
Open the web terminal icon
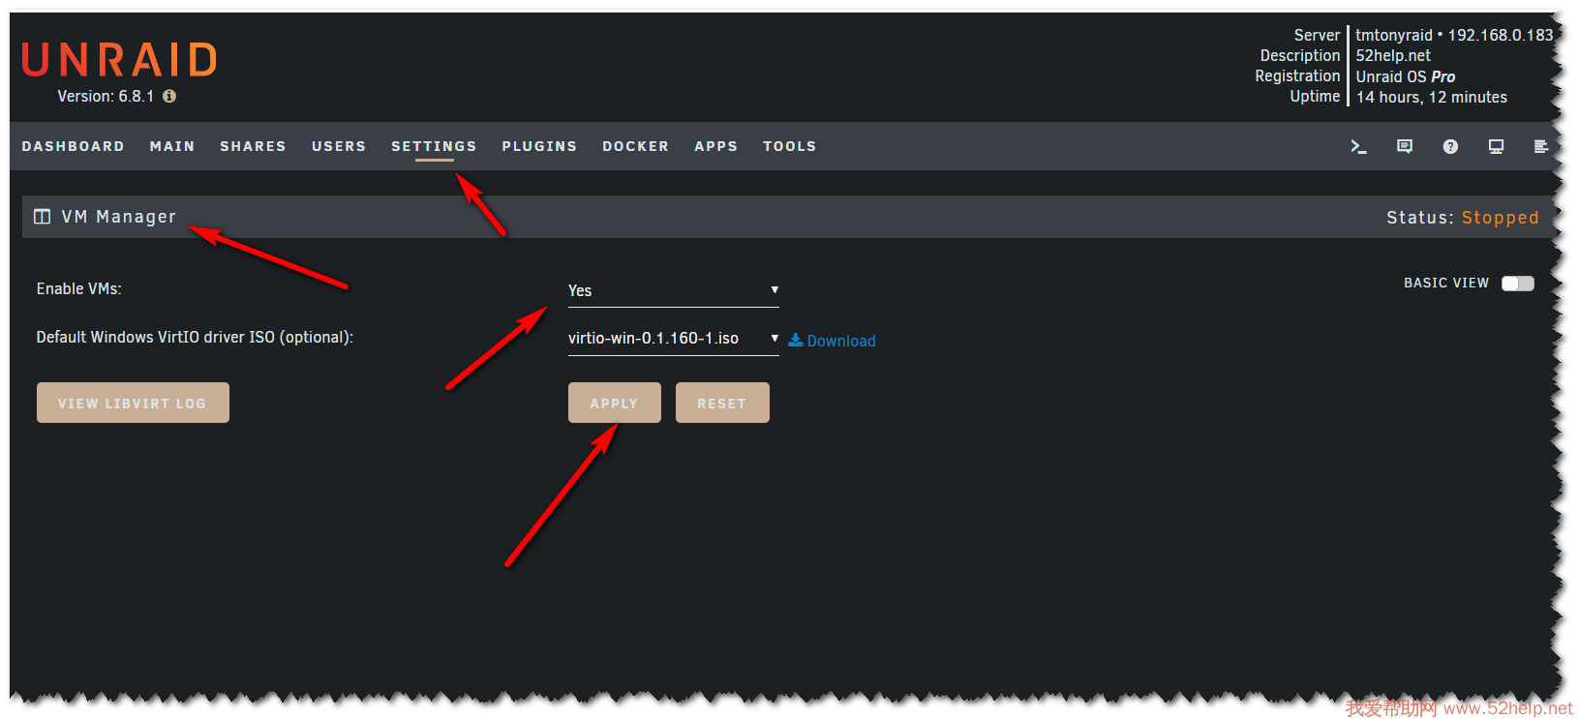coord(1358,147)
